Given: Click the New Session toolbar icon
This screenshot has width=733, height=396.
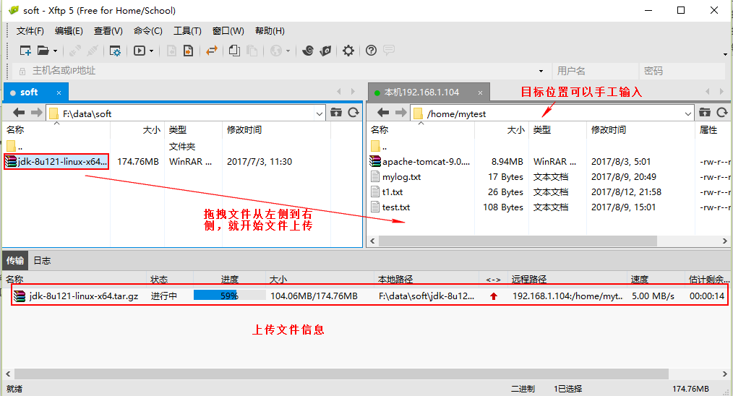Looking at the screenshot, I should tap(25, 51).
